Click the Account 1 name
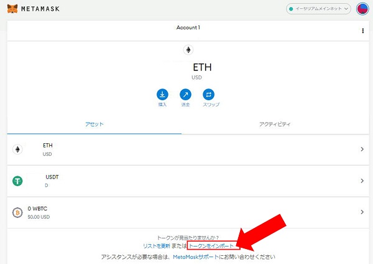373x264 pixels. 188,27
